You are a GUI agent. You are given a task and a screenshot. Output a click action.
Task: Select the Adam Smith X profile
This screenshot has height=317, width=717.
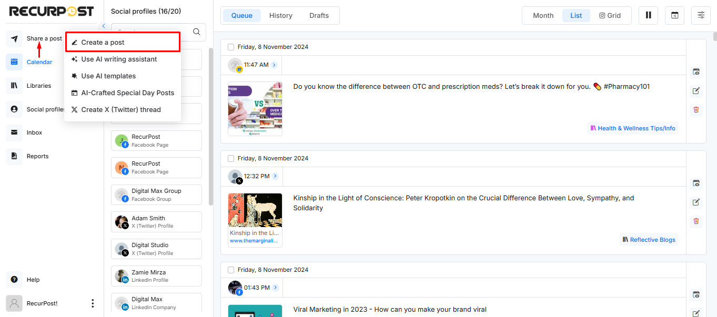pos(156,222)
